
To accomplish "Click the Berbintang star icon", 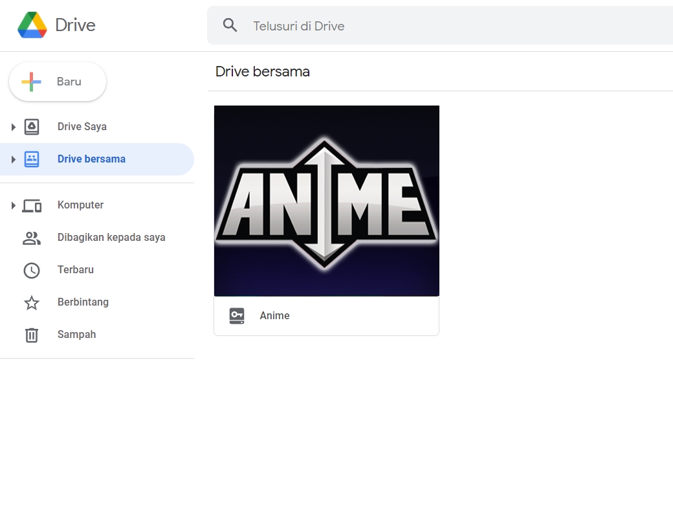I will pos(32,303).
